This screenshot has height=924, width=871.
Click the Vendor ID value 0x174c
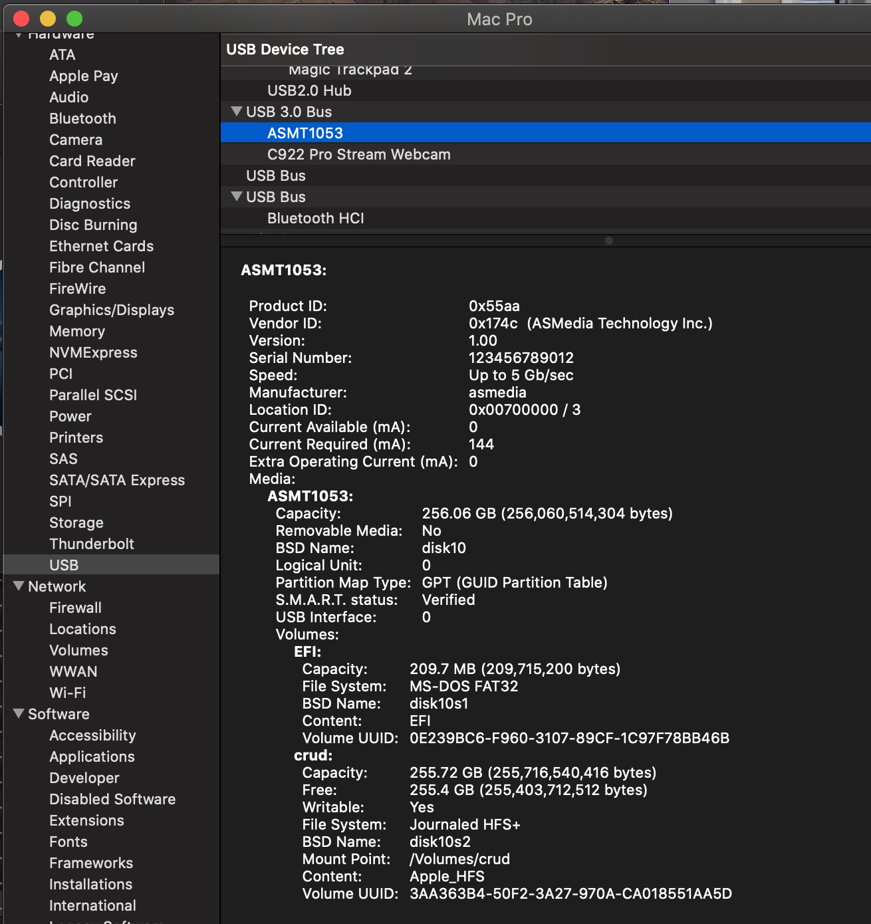[x=493, y=323]
